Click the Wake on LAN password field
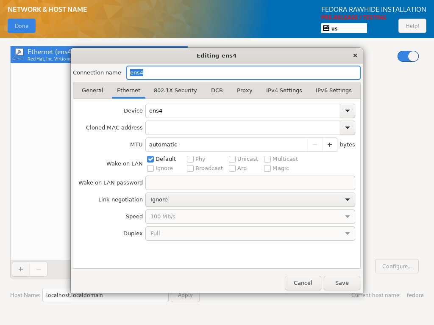This screenshot has height=325, width=434. (250, 183)
